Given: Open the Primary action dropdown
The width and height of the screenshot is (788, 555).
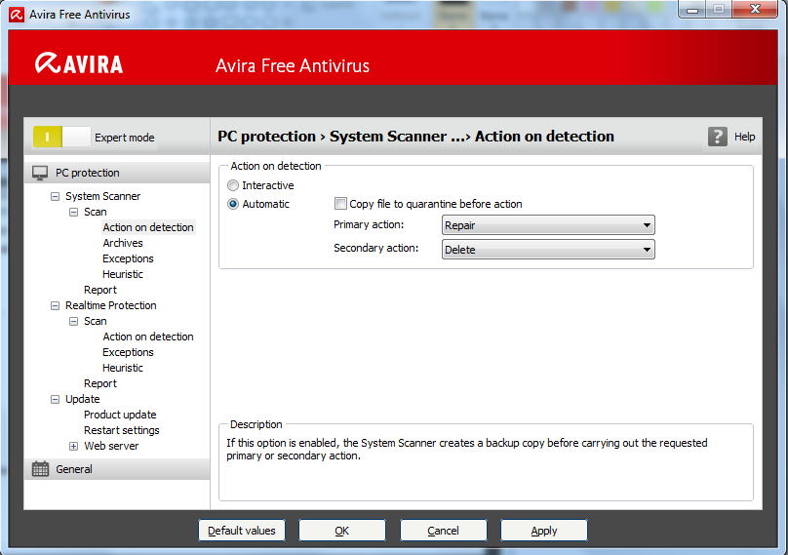Looking at the screenshot, I should pyautogui.click(x=548, y=225).
